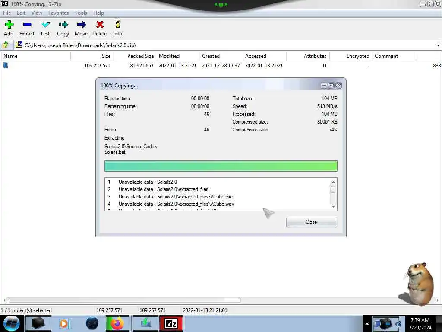Viewport: 442px width, 332px height.
Task: Sort by Comment column header
Action: click(x=394, y=56)
